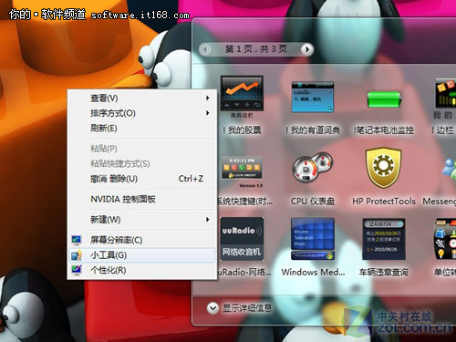This screenshot has width=456, height=342.
Task: Select the HP ProtectTools shield gadget
Action: pos(384,169)
